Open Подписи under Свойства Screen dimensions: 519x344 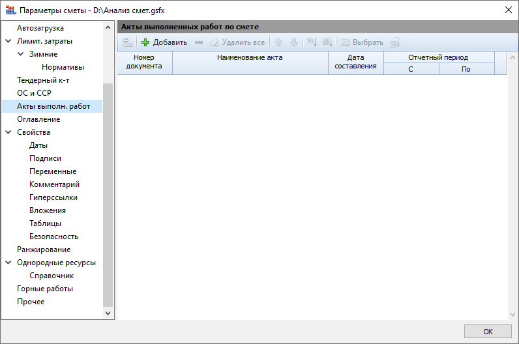[46, 158]
